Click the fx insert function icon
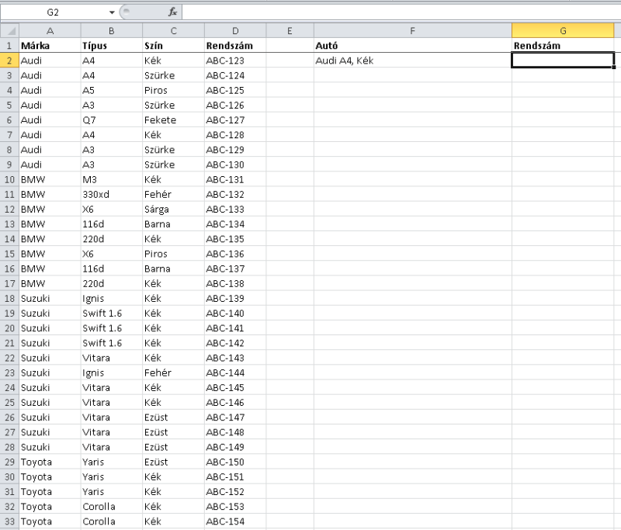 click(x=172, y=12)
